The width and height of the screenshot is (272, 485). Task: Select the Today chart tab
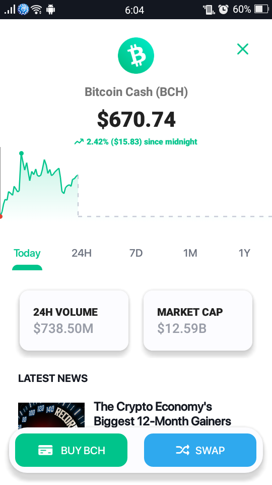coord(27,253)
